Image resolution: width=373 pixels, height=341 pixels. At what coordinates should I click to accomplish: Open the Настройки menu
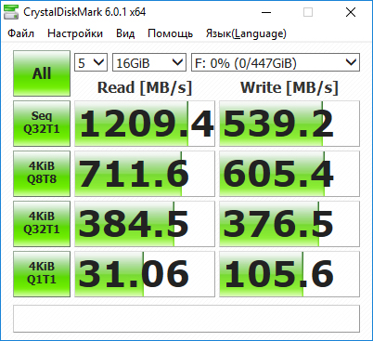click(x=75, y=33)
